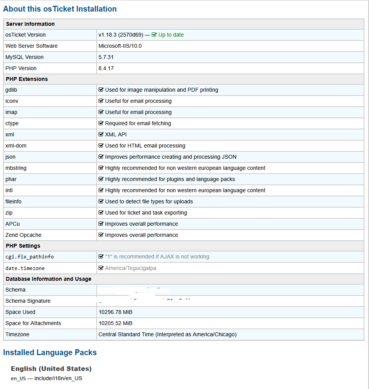This screenshot has height=389, width=369.
Task: Click the MySQL Version label
Action: [24, 57]
